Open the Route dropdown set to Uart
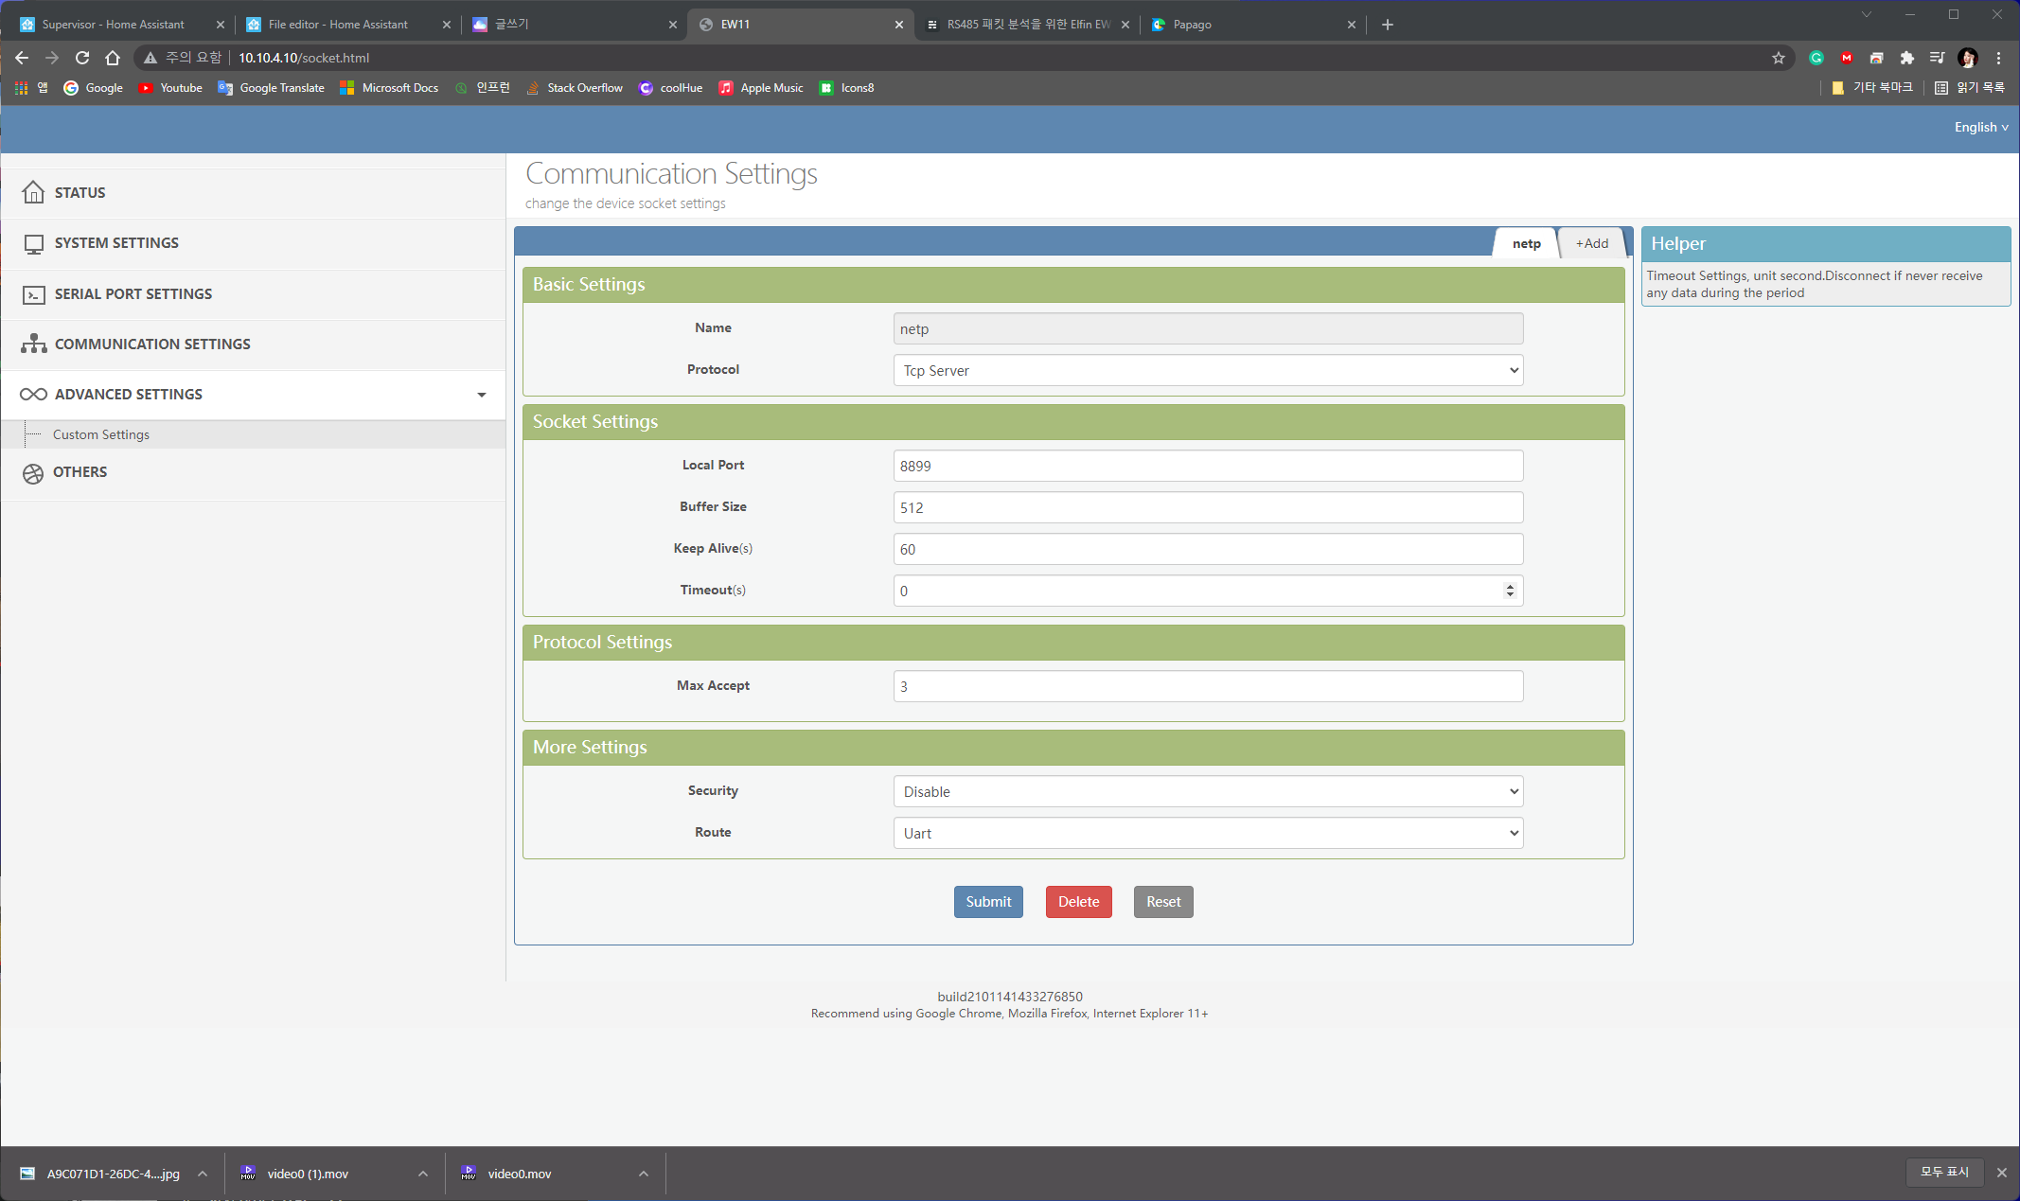 pos(1208,834)
